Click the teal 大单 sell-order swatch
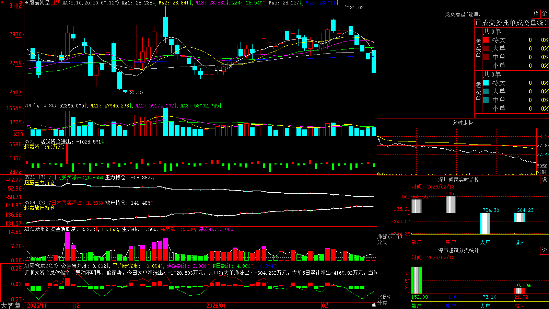Screen dimensions: 549x309 point(486,91)
